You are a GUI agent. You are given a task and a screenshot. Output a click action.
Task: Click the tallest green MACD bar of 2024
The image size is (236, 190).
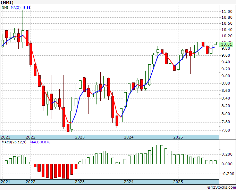(158, 155)
